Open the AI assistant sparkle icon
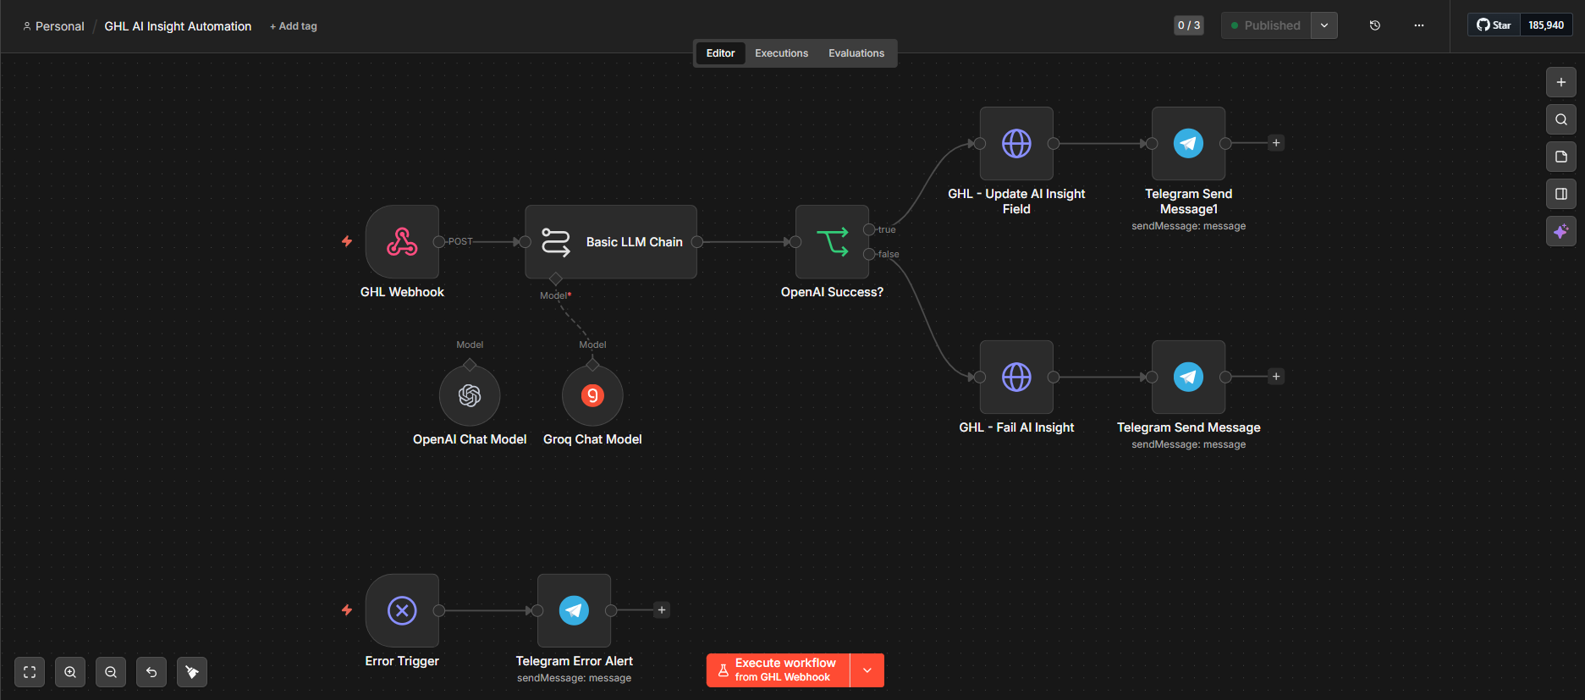The height and width of the screenshot is (700, 1585). [1561, 231]
